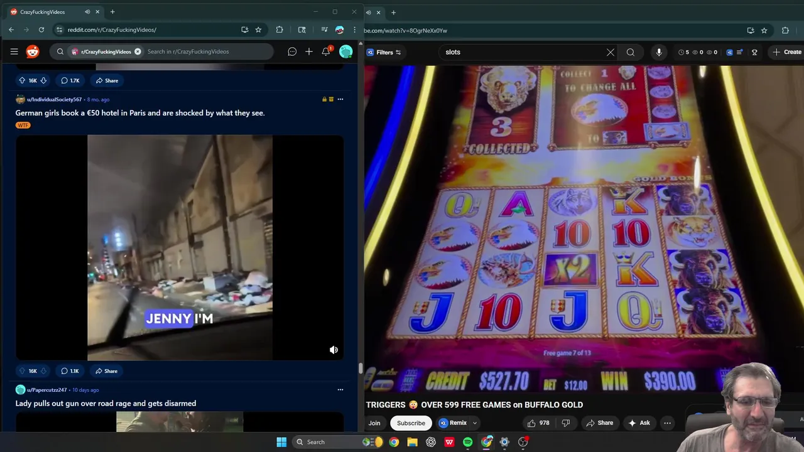804x452 pixels.
Task: Open a new tab in the Reddit window
Action: pyautogui.click(x=112, y=12)
